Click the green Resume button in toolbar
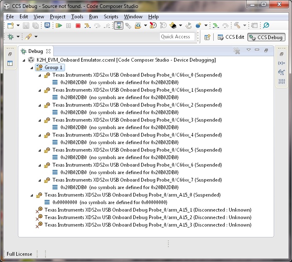 click(58, 26)
